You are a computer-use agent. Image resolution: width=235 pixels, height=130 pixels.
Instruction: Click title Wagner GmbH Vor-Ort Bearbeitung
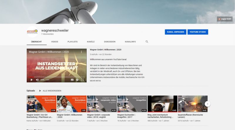40,116
